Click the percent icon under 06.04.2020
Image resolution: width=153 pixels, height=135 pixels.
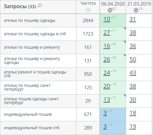pos(110,10)
